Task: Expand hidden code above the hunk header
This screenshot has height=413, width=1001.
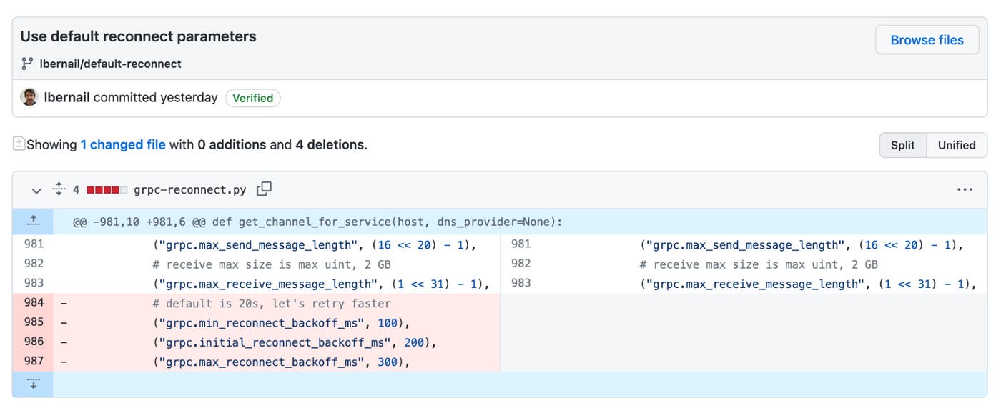Action: click(x=32, y=221)
